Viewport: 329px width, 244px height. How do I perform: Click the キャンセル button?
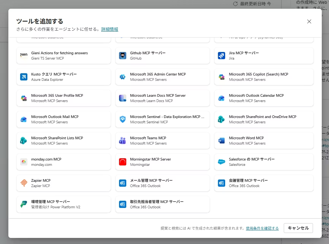298,228
